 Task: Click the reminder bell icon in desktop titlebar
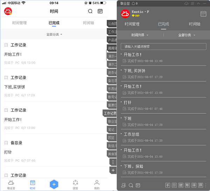pyautogui.click(x=133, y=4)
